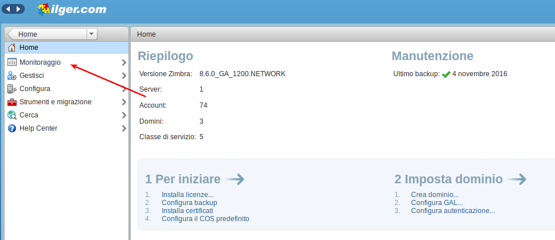Image resolution: width=555 pixels, height=240 pixels.
Task: Click the Home breadcrumb button
Action: coord(46,34)
